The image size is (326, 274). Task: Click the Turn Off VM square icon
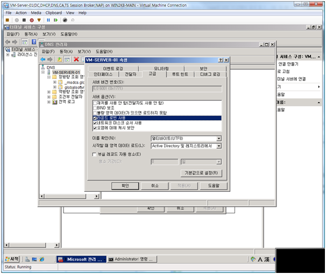pyautogui.click(x=24, y=20)
